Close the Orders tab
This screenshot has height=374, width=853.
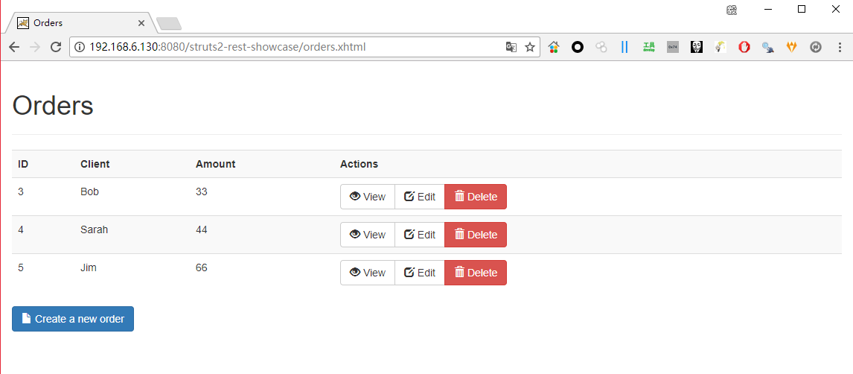[141, 23]
